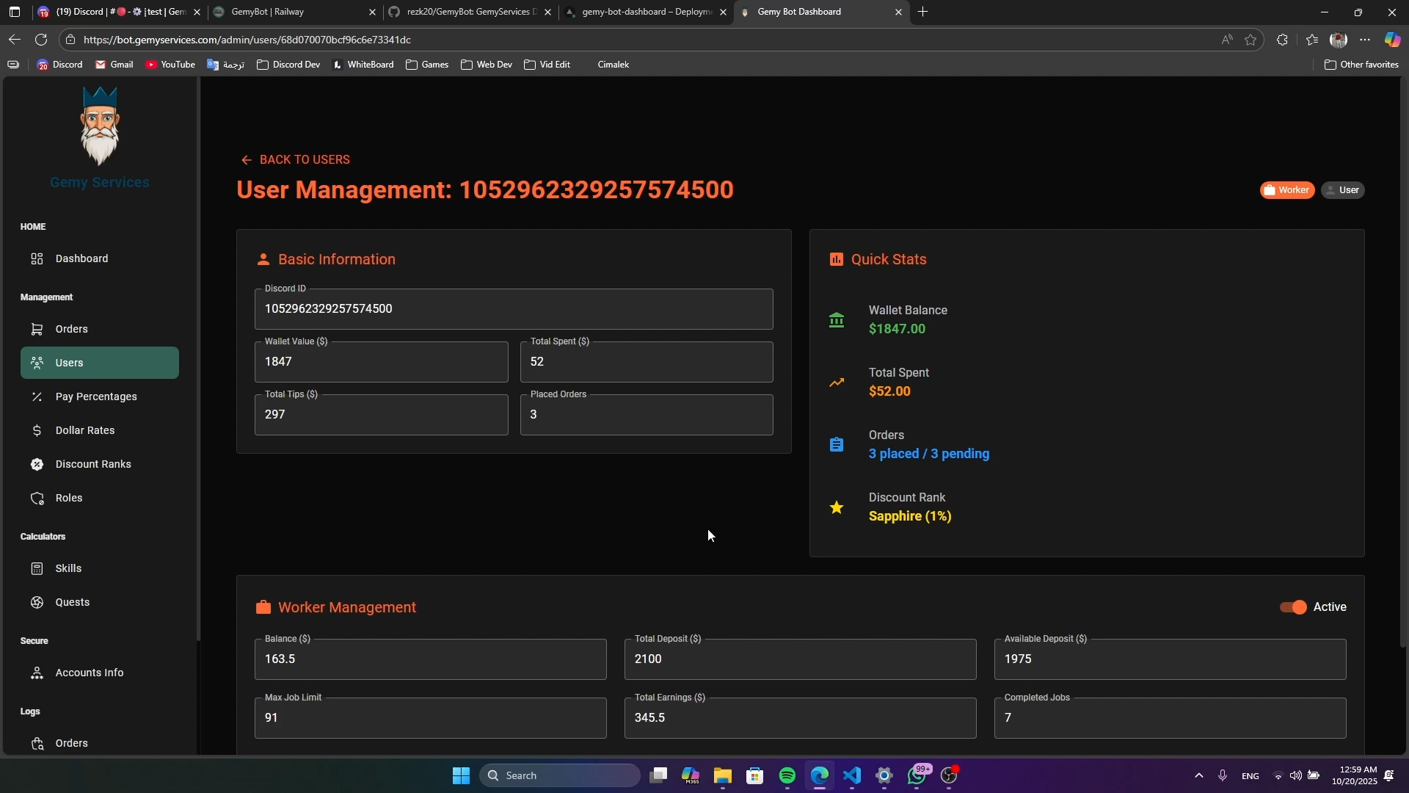Image resolution: width=1409 pixels, height=793 pixels.
Task: Open the Discord Dev bookmarks folder
Action: (x=288, y=65)
